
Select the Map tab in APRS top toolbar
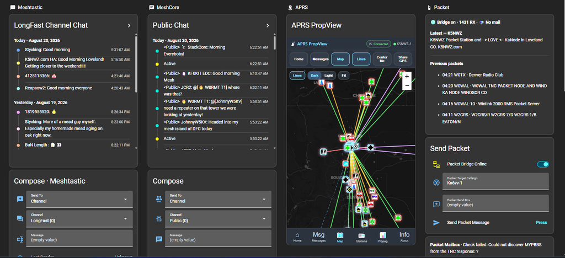[340, 59]
